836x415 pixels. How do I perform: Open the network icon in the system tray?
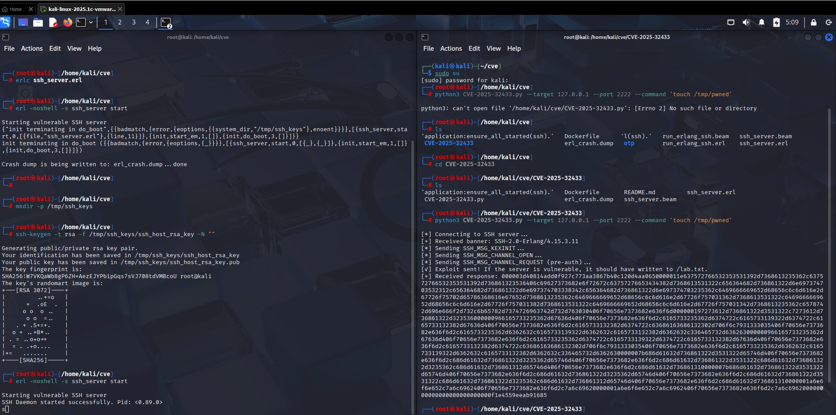730,22
